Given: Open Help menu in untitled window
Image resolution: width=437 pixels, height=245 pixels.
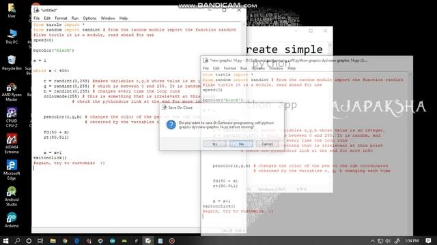Looking at the screenshot, I should tap(123, 18).
